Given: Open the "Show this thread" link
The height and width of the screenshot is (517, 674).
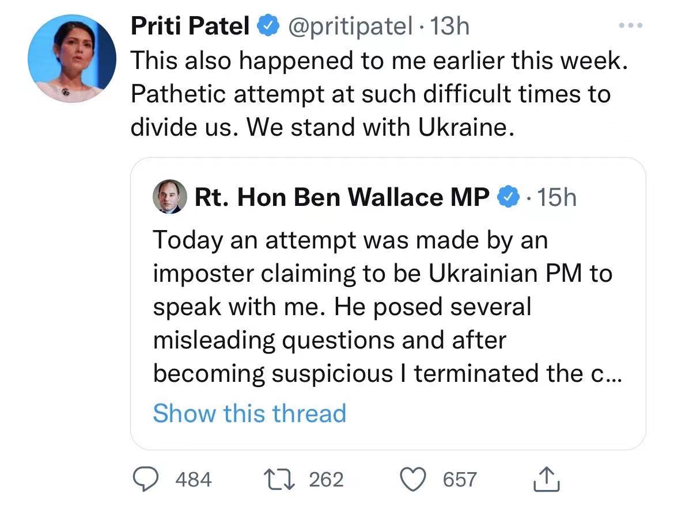Looking at the screenshot, I should point(249,413).
